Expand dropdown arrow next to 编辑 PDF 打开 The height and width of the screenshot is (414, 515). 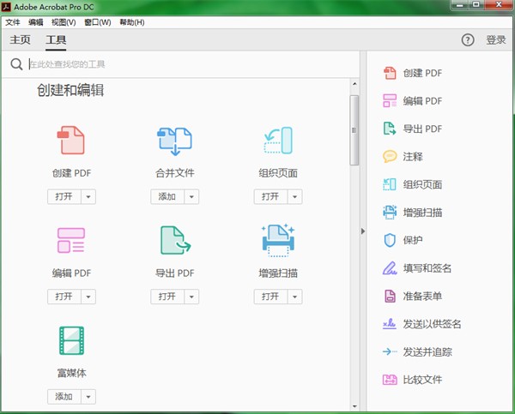click(88, 297)
